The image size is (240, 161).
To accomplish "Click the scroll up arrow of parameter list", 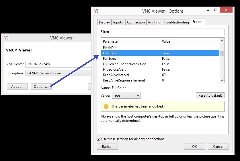I will click(222, 41).
